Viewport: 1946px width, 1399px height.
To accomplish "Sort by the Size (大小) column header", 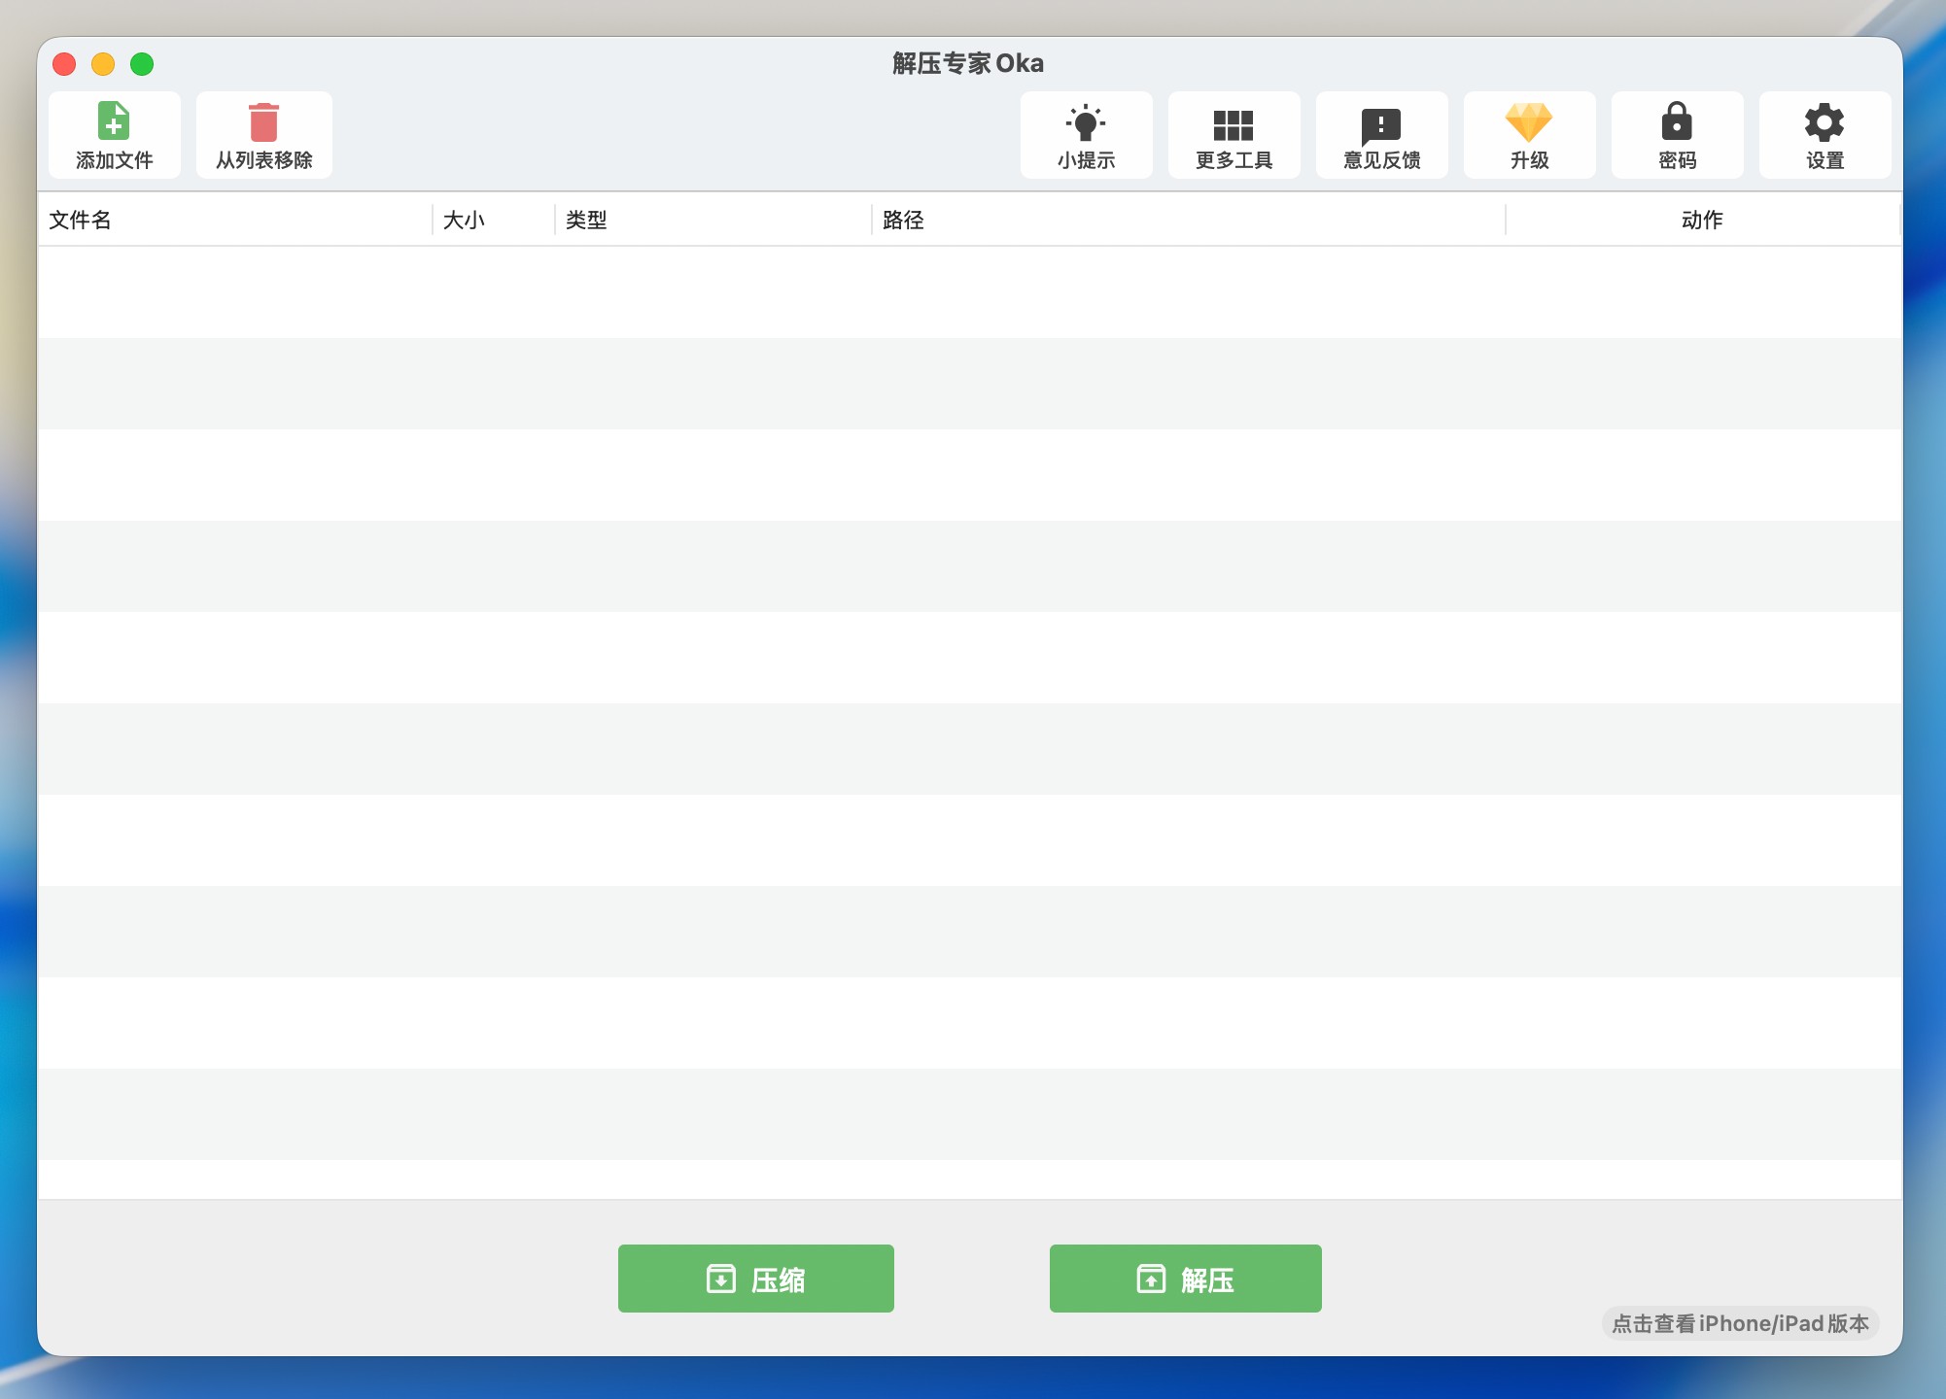I will [x=464, y=221].
